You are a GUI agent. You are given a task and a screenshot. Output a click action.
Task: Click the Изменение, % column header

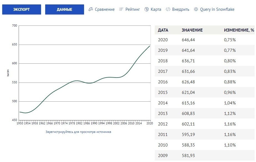click(x=239, y=30)
